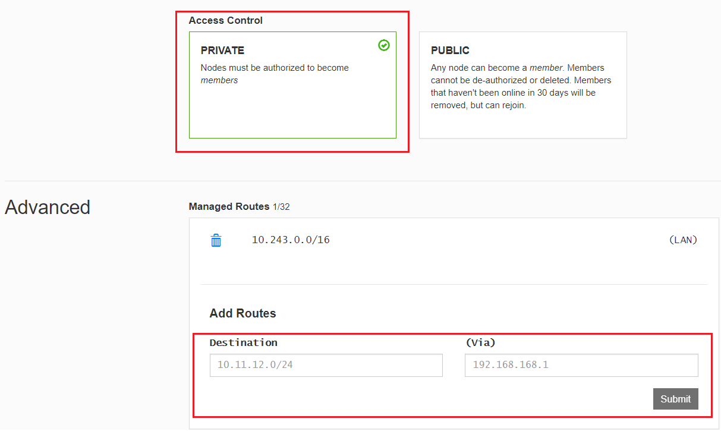Click the PRIVATE title text

click(x=222, y=51)
